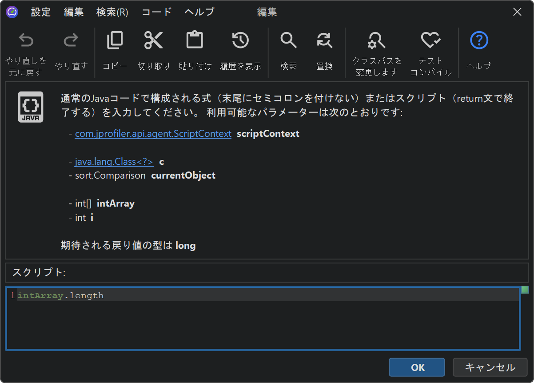Screen dimensions: 534x383
Task: Click the Copy (コピー) toolbar icon
Action: click(x=115, y=41)
